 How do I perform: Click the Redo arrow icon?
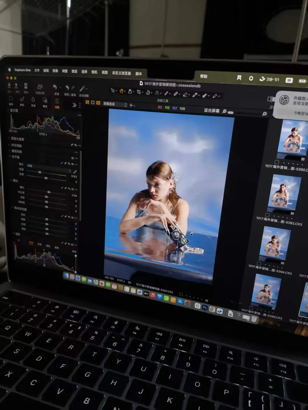point(73,88)
